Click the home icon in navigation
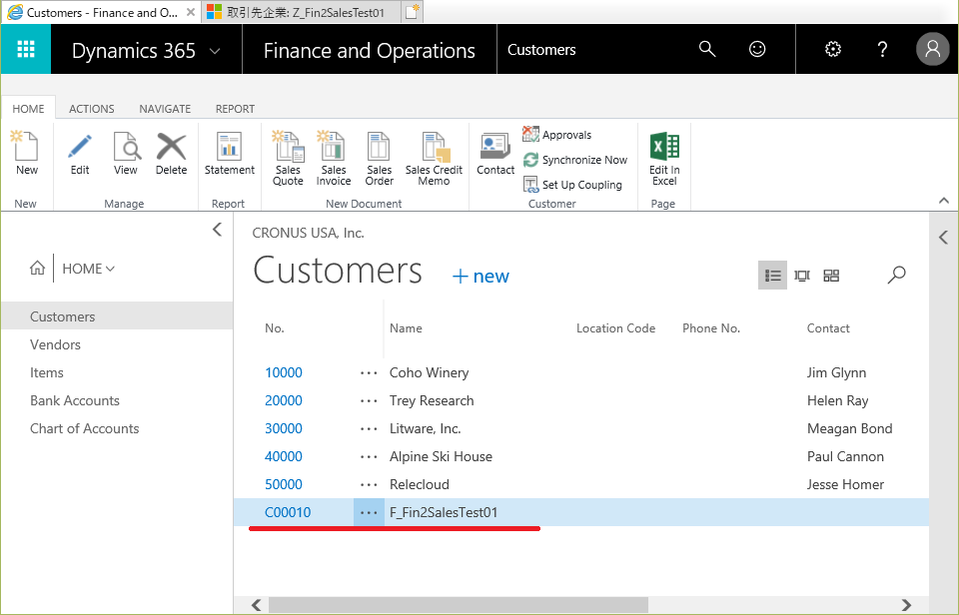Viewport: 959px width, 615px height. (x=37, y=268)
